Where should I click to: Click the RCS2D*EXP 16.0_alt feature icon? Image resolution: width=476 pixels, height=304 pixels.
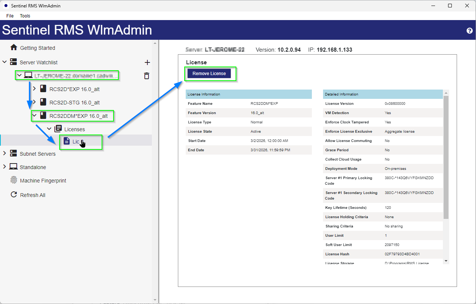click(43, 89)
